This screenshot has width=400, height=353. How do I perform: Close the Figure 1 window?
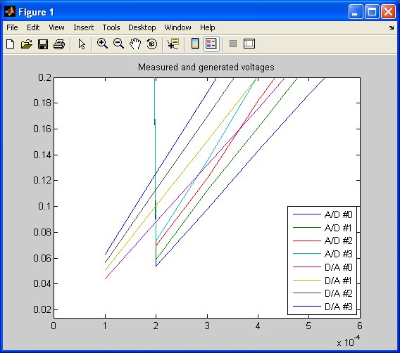point(388,12)
